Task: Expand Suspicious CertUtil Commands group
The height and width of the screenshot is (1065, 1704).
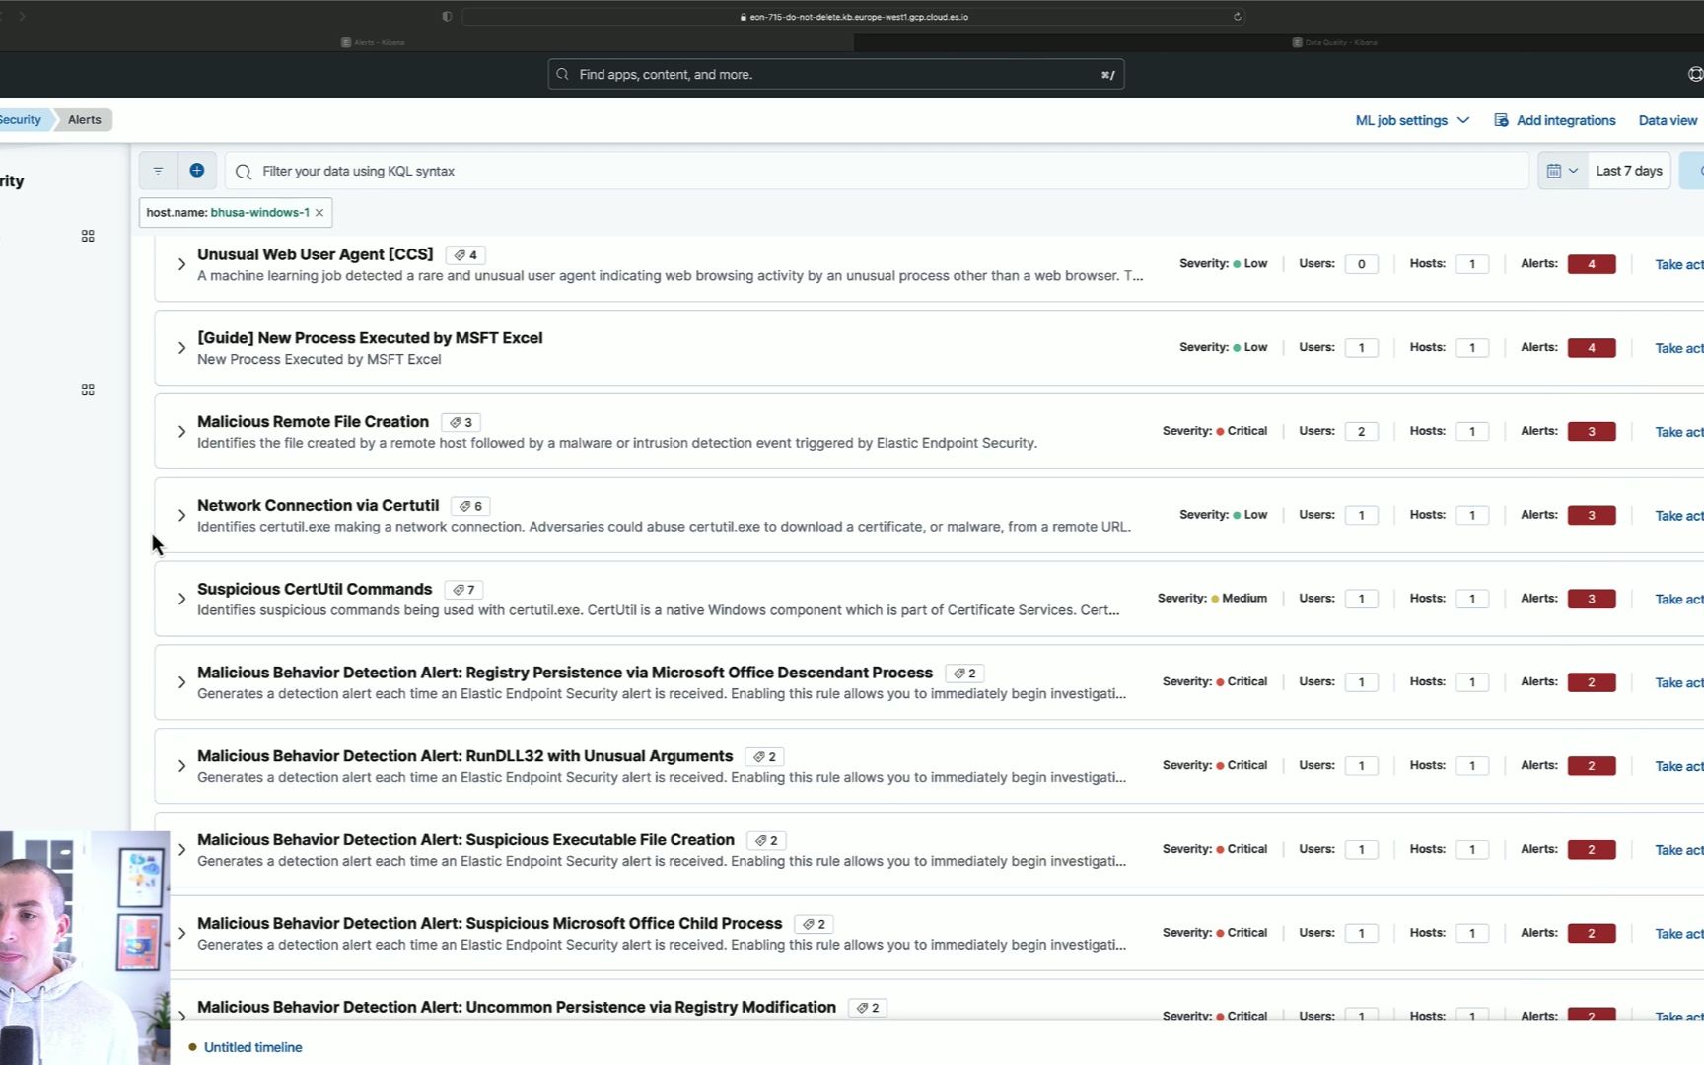Action: [181, 599]
